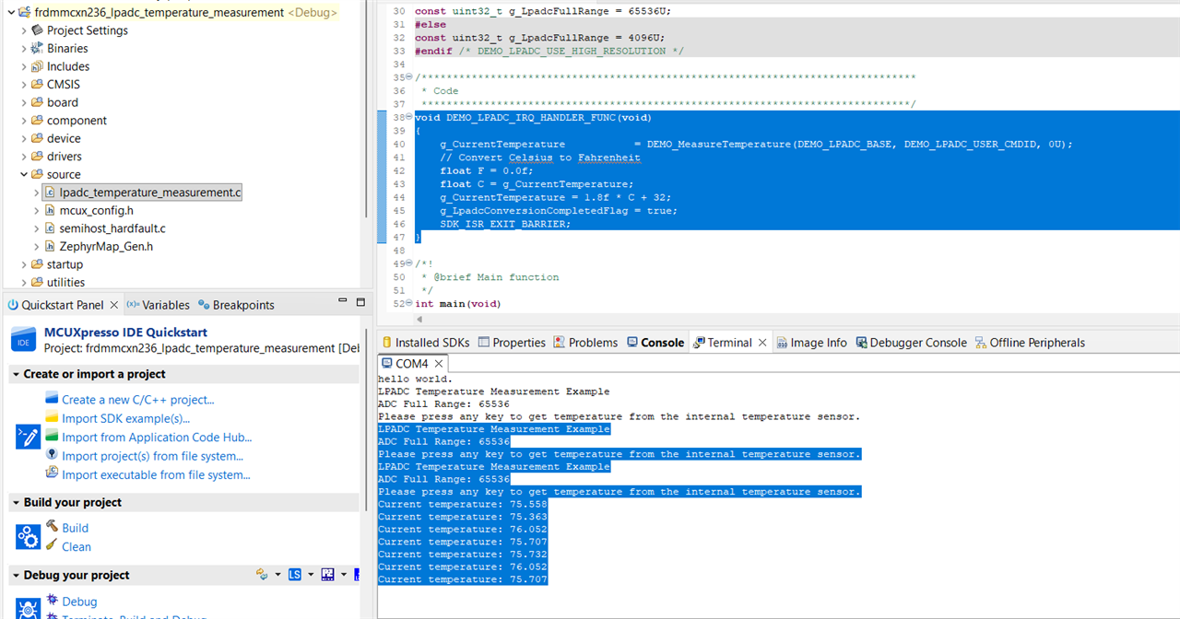Screen dimensions: 1180x619
Task: Collapse the Code comment block at line 35
Action: [x=409, y=77]
